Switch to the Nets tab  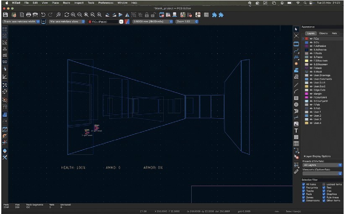(334, 33)
